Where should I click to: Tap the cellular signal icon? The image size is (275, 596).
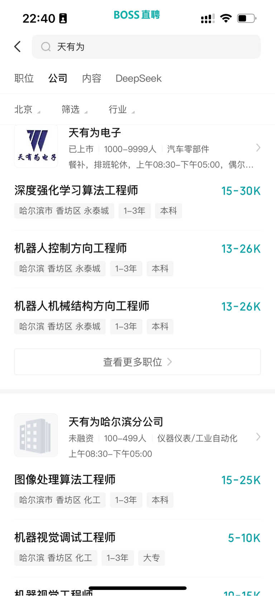click(208, 18)
